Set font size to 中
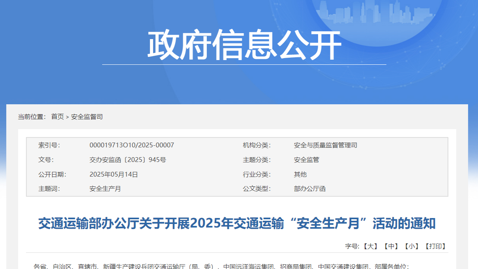This screenshot has height=269, width=478. coord(391,246)
